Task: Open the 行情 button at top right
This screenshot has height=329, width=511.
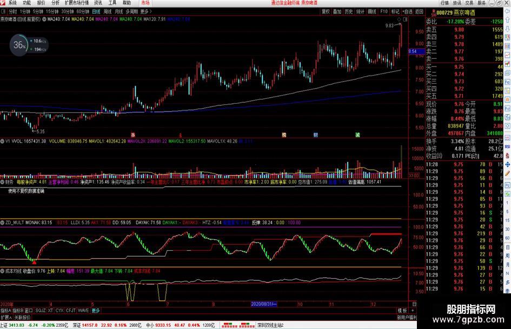Action: [x=445, y=3]
